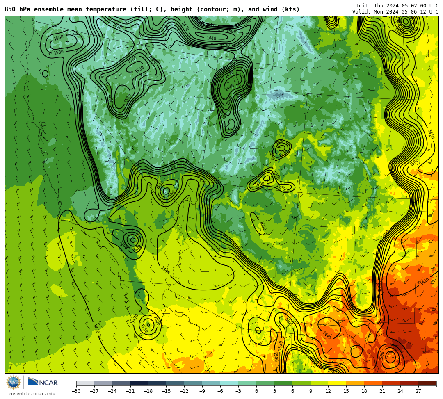Pick the -18 to -15 dark blue swatch
Screen dimensions: 443x399
158,383
